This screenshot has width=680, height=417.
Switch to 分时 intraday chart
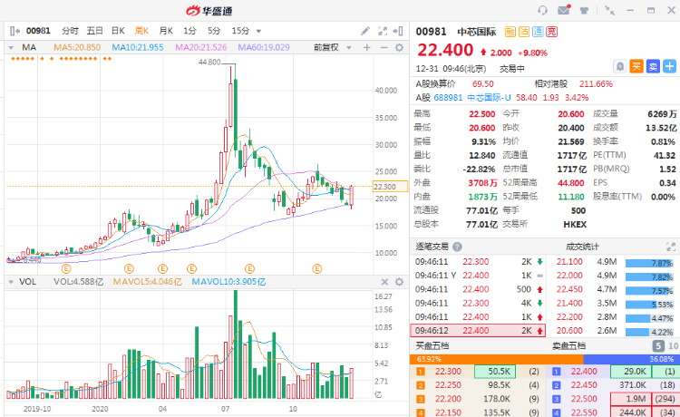pyautogui.click(x=70, y=31)
